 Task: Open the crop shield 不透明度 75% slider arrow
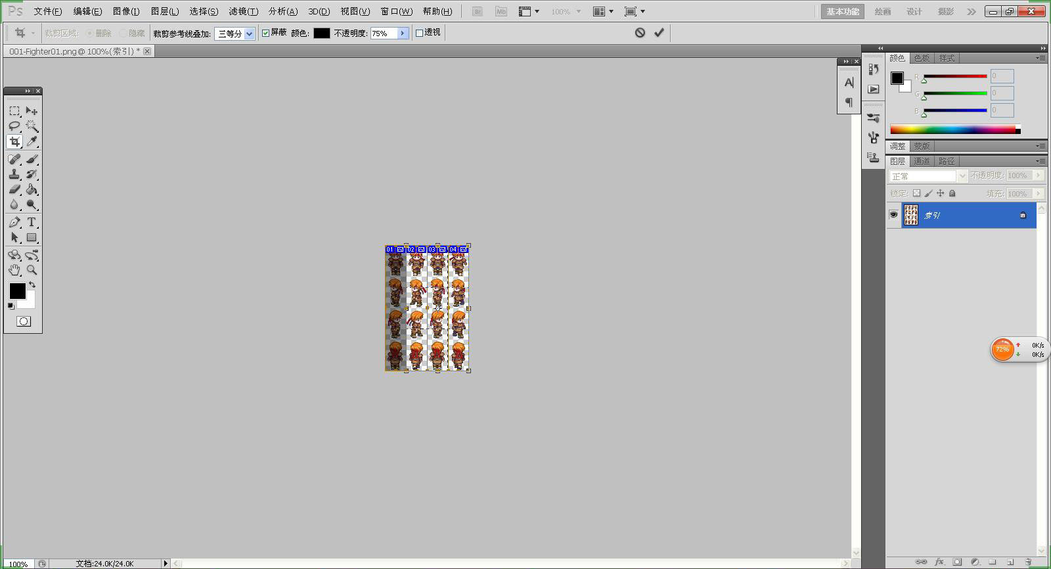(x=403, y=33)
